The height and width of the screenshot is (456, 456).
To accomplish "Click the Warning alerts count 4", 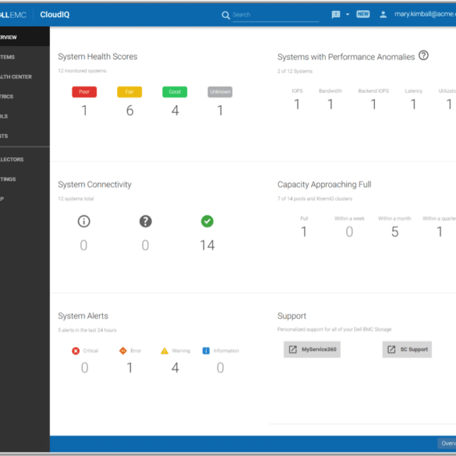I will pyautogui.click(x=175, y=368).
